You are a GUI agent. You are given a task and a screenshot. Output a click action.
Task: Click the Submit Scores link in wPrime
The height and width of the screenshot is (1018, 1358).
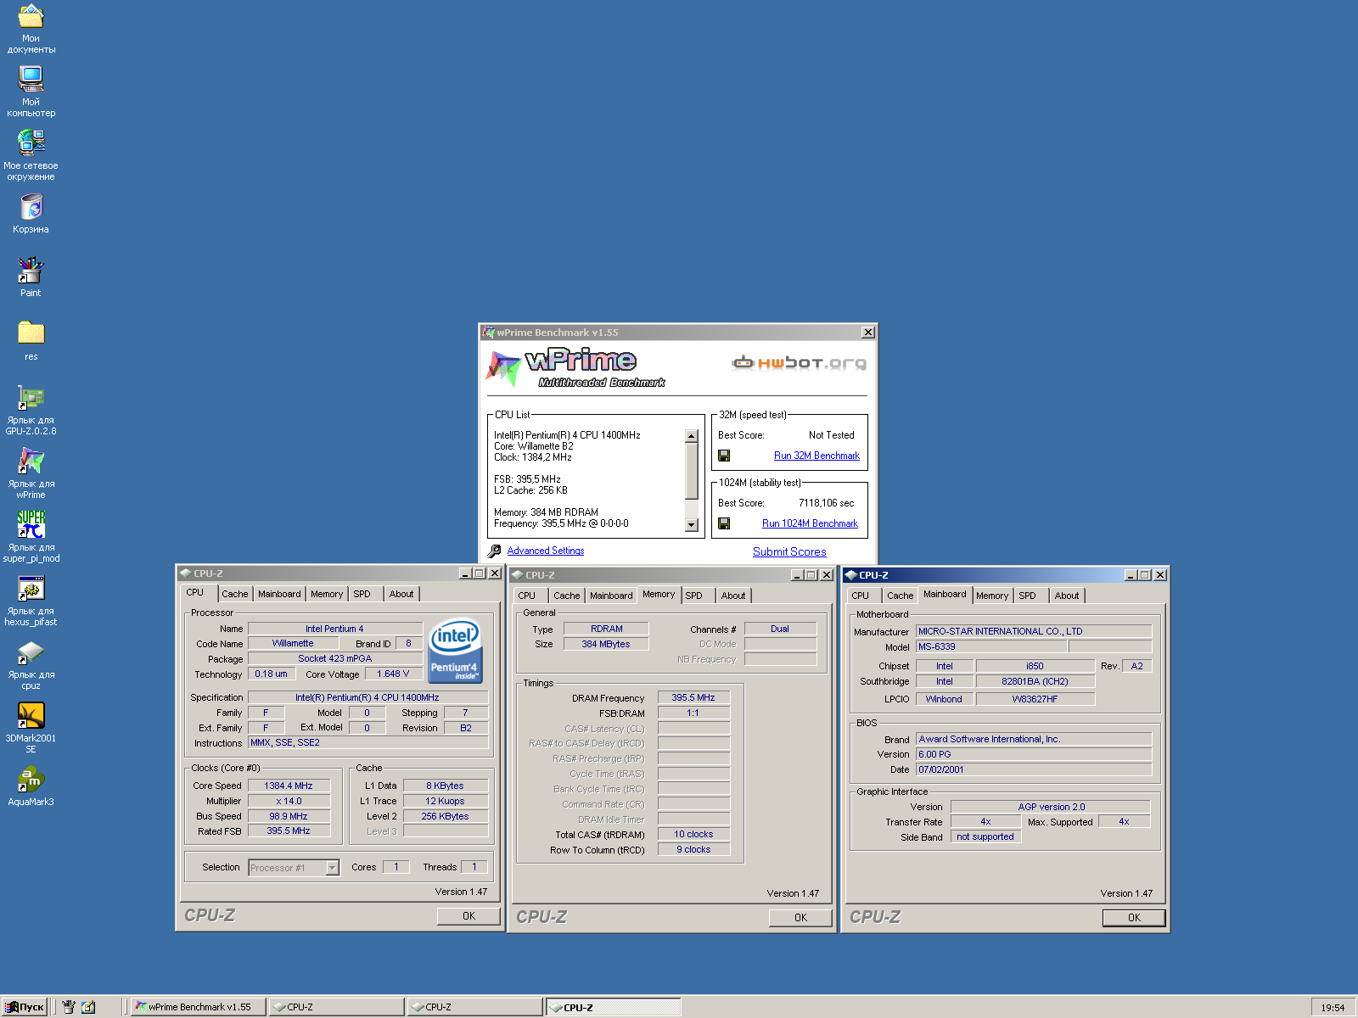point(789,551)
